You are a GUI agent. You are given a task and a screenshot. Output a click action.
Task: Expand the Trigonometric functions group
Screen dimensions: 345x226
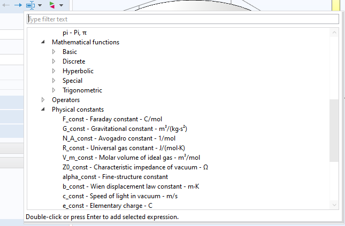coord(53,90)
